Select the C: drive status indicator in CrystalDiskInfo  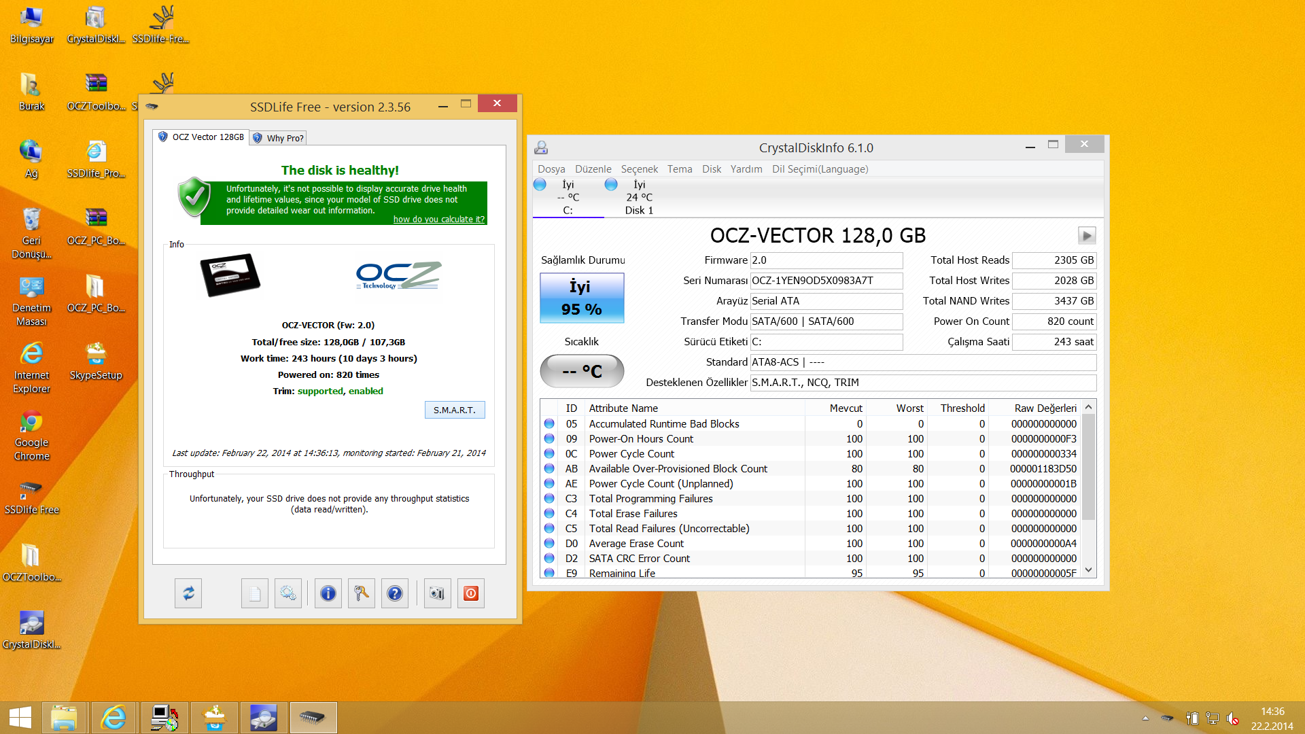click(568, 197)
